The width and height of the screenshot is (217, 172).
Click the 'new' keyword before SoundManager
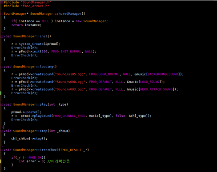coord(79,21)
